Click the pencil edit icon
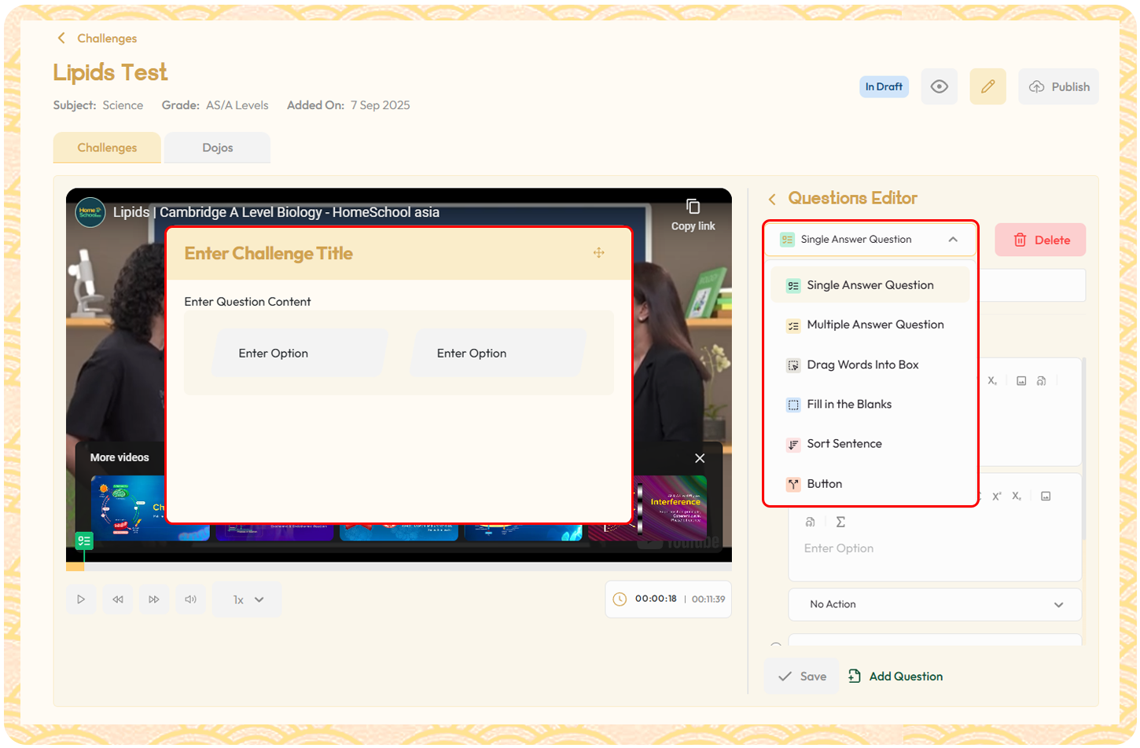The image size is (1140, 748). point(987,86)
